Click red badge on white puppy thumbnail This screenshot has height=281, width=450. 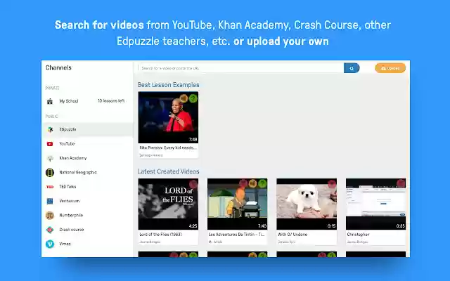(x=332, y=183)
